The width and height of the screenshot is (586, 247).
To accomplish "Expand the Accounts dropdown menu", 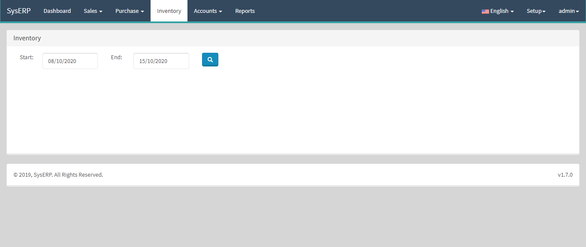I will pyautogui.click(x=208, y=11).
